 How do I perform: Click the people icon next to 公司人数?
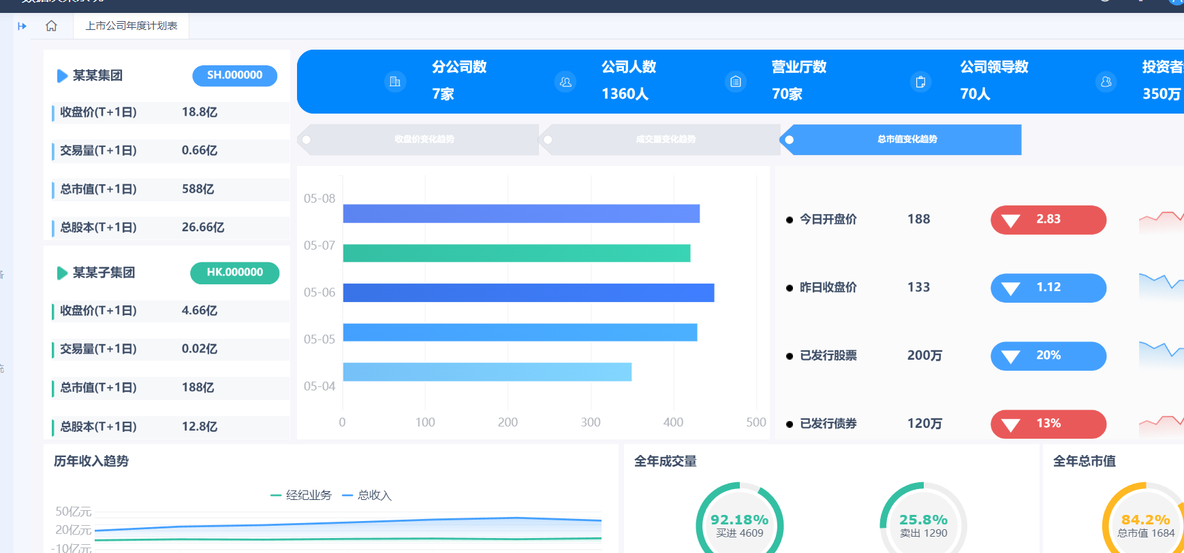point(565,82)
